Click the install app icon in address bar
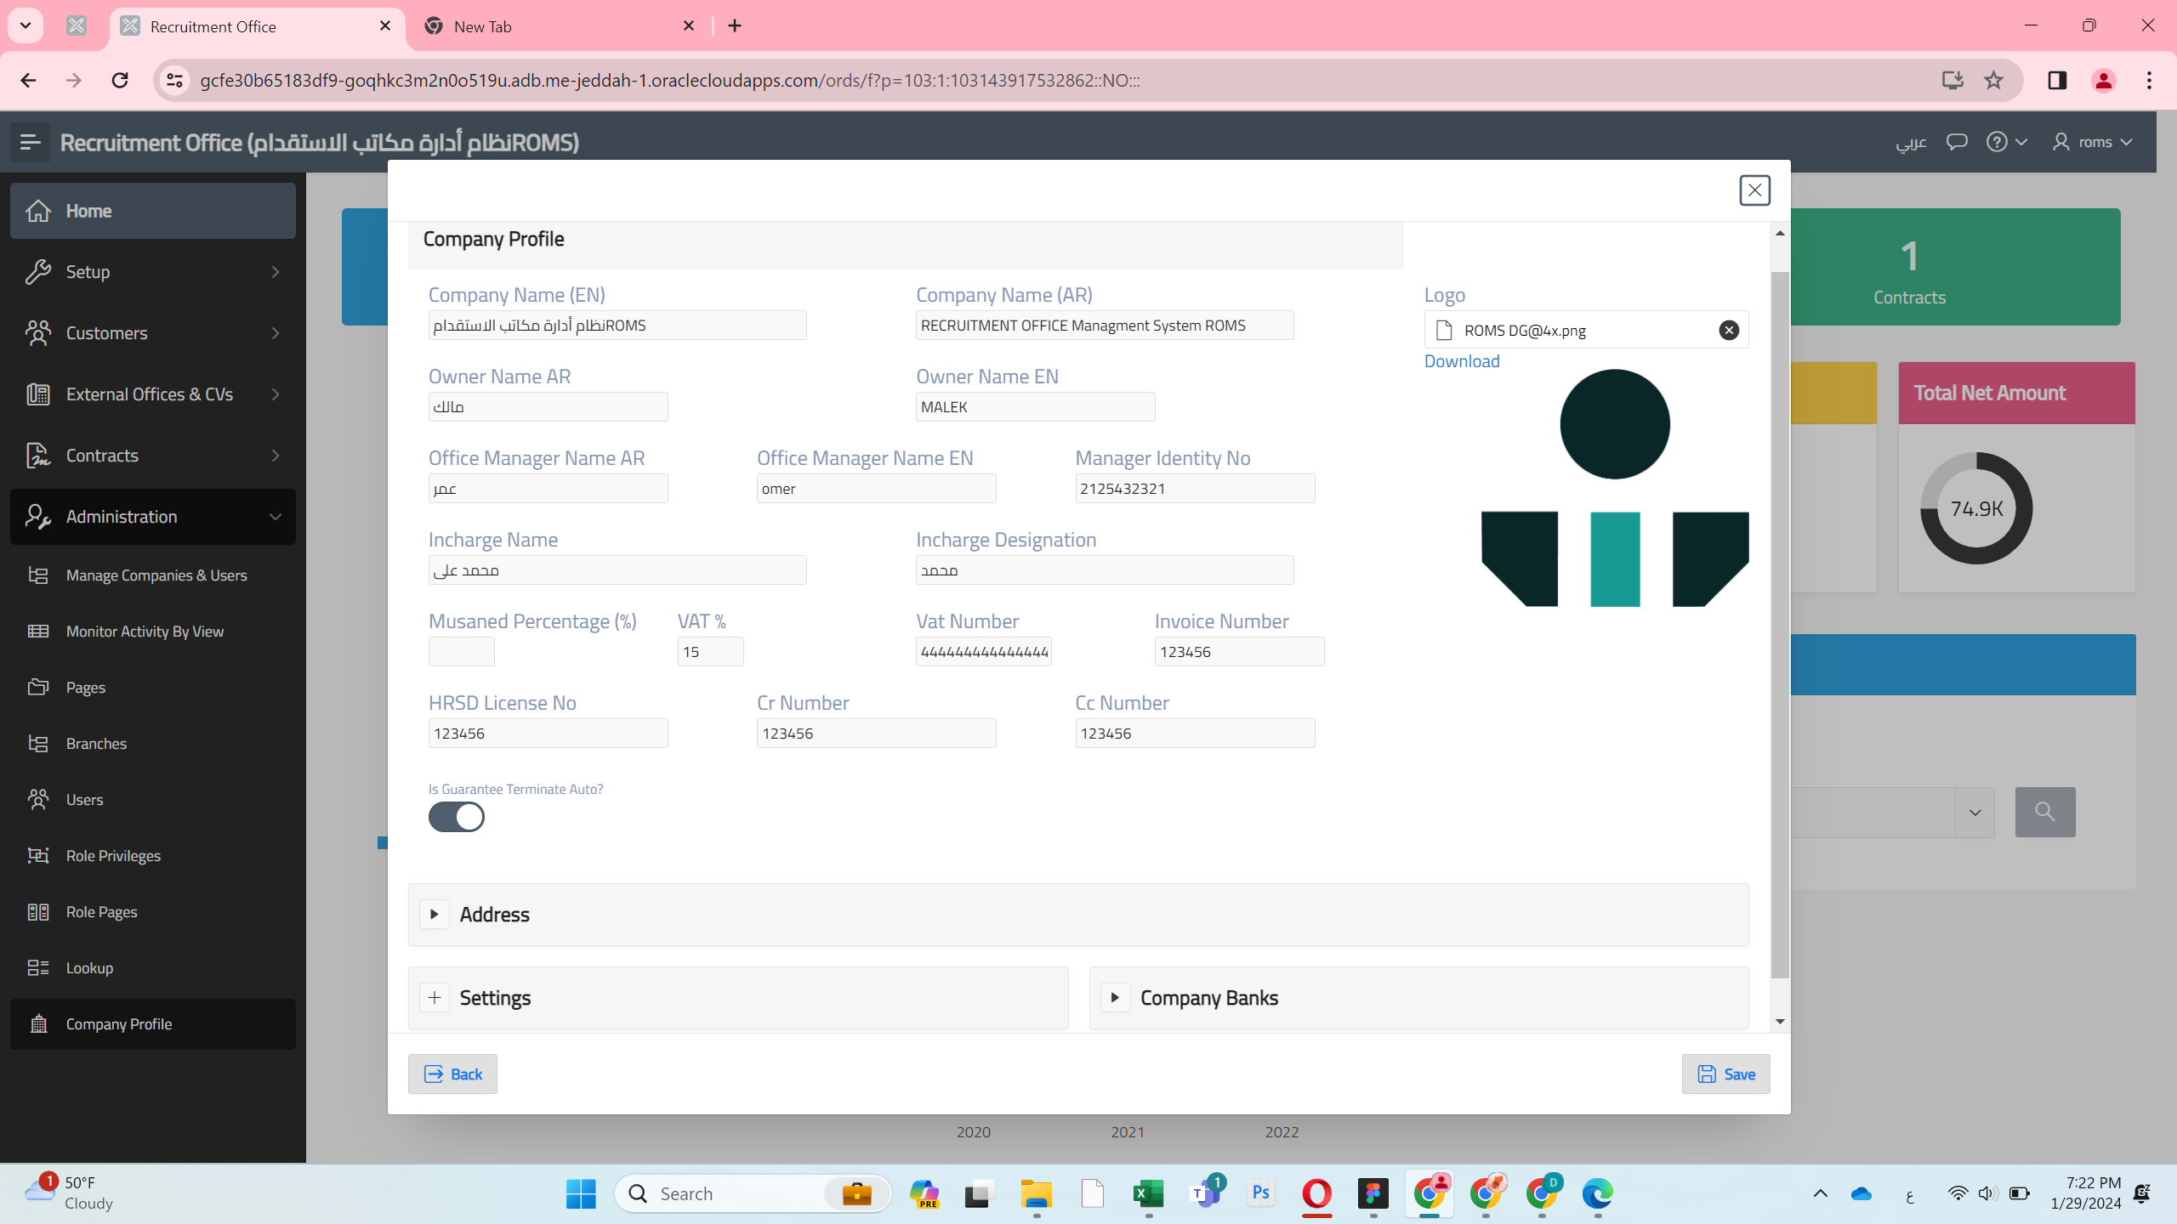The height and width of the screenshot is (1224, 2177). pyautogui.click(x=1952, y=80)
